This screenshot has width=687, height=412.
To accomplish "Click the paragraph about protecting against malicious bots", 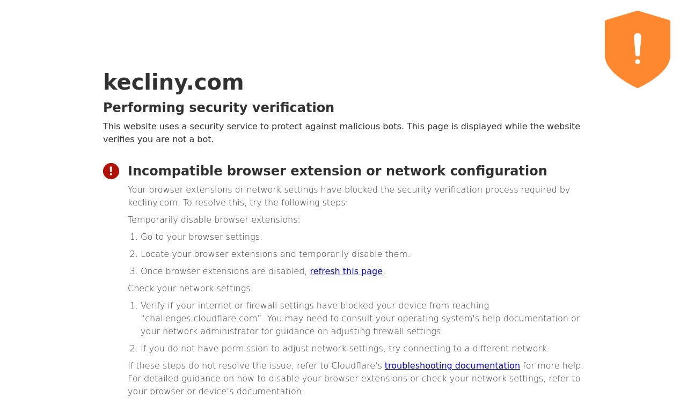I will (342, 133).
